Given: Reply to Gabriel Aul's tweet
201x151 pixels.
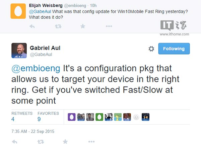Looking at the screenshot, I should click(x=14, y=142).
